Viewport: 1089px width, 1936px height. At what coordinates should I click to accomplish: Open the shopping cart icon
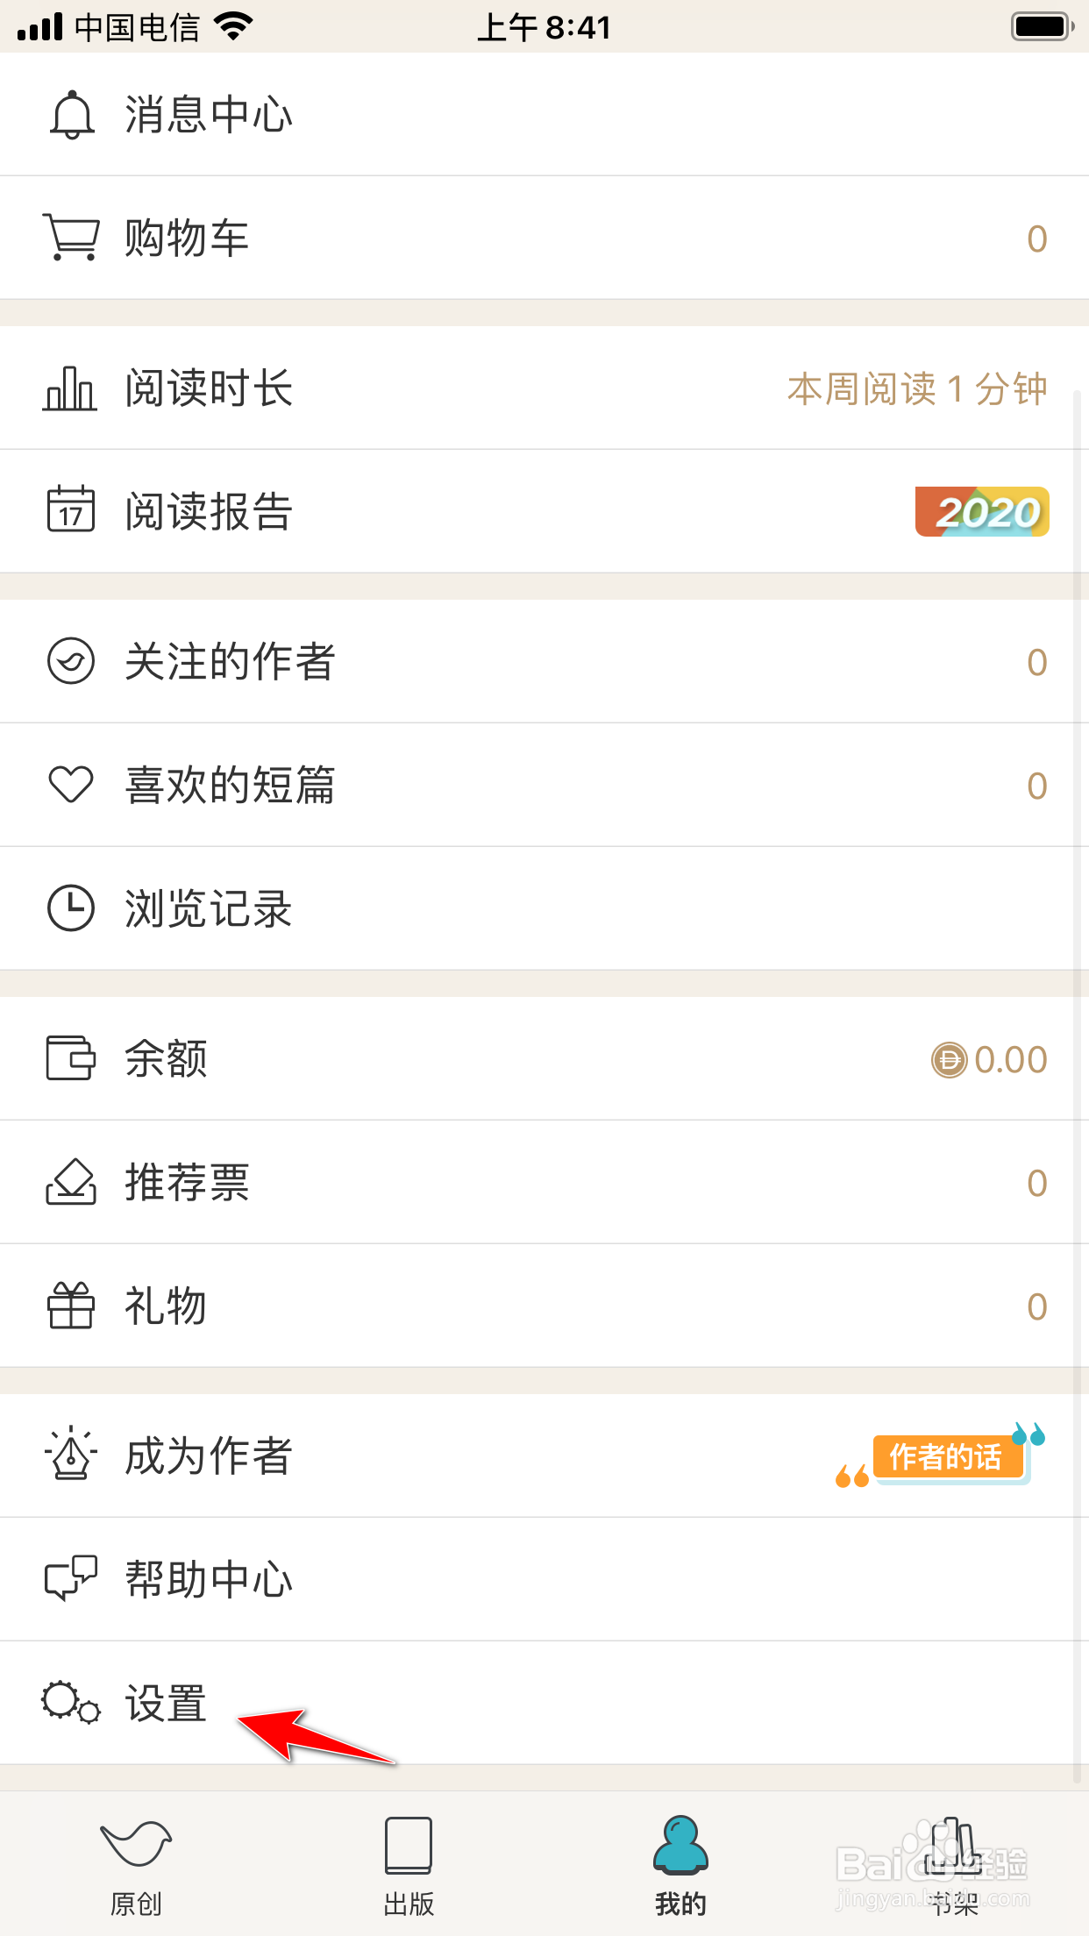pyautogui.click(x=71, y=238)
